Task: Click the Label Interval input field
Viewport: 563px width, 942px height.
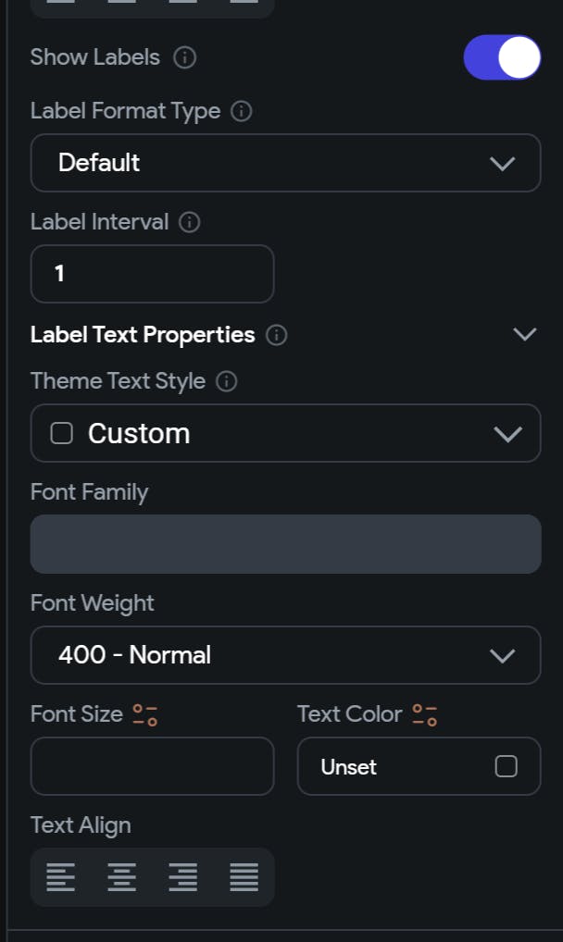Action: pos(152,274)
